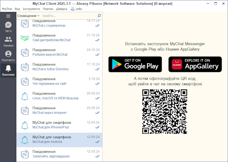The image size is (228, 162).
Task: Select the message MyChat в Active Directory
Action: 59,67
